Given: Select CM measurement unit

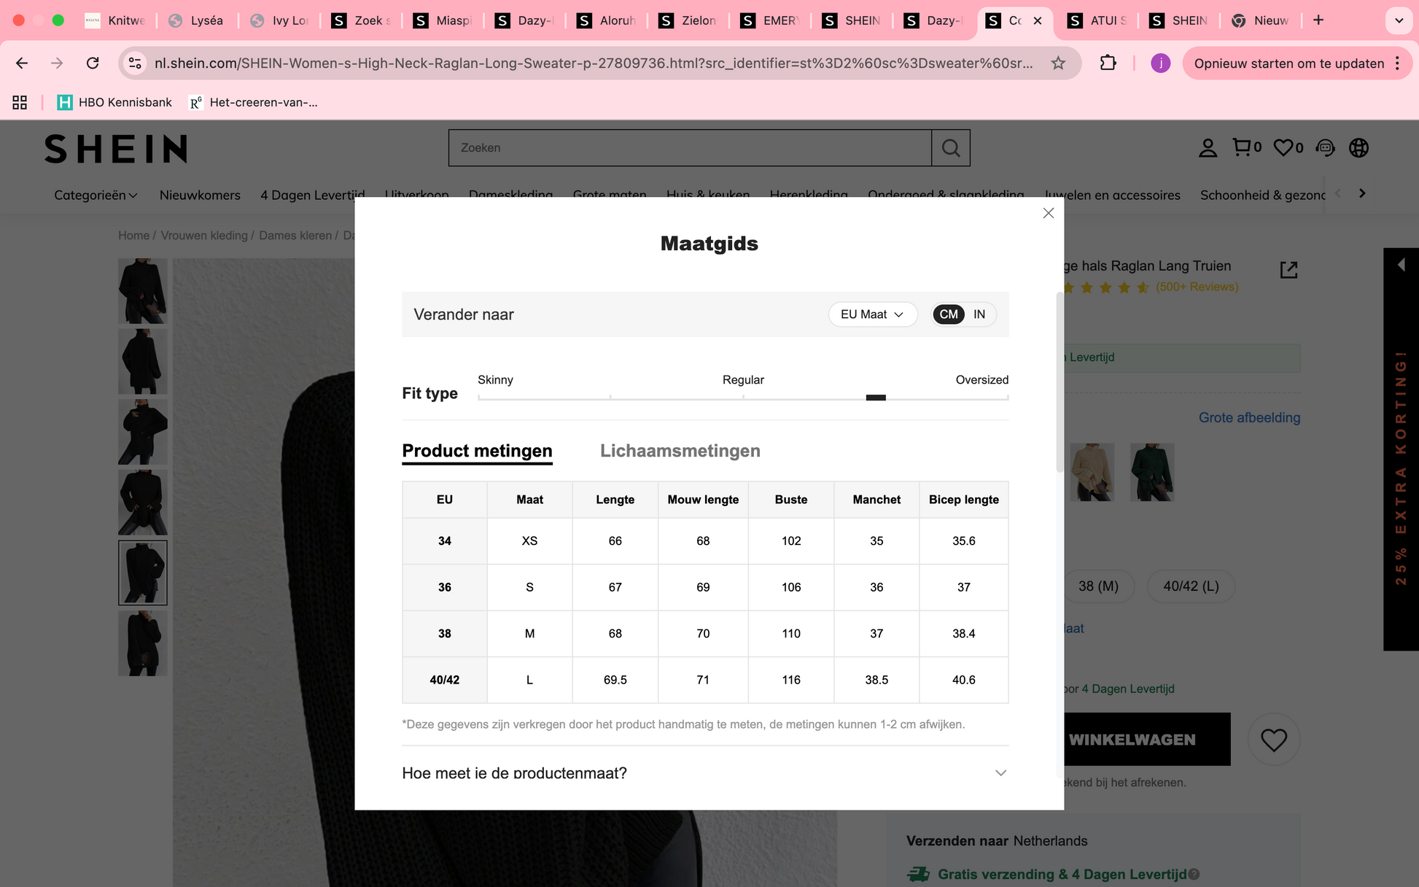Looking at the screenshot, I should pos(948,314).
